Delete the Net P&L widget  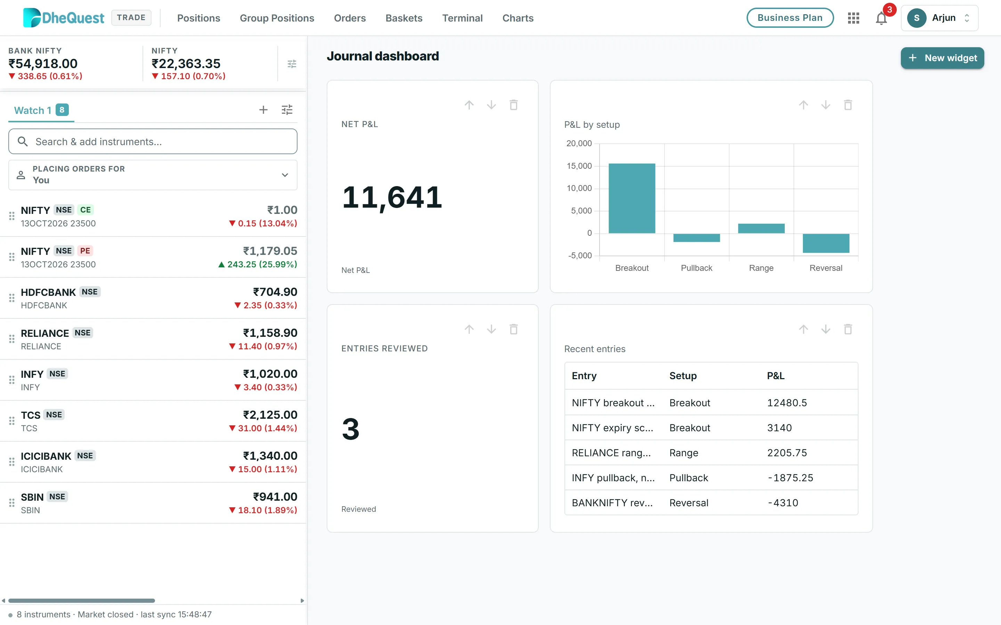(x=514, y=105)
